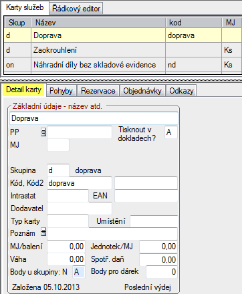Click the Základní údaje group heading
242x294 pixels.
click(x=57, y=106)
